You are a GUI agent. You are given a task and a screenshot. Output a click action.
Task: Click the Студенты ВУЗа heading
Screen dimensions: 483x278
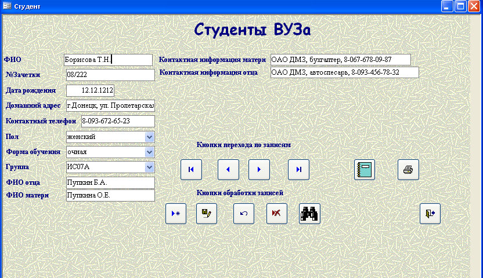coord(253,30)
